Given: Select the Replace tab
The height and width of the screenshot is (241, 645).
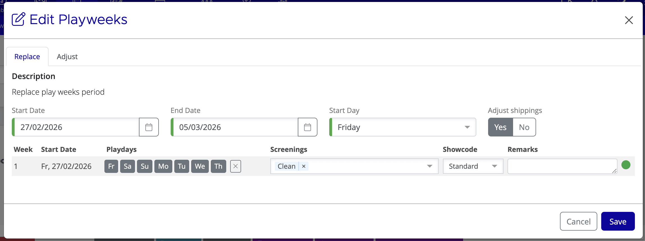Looking at the screenshot, I should (27, 56).
